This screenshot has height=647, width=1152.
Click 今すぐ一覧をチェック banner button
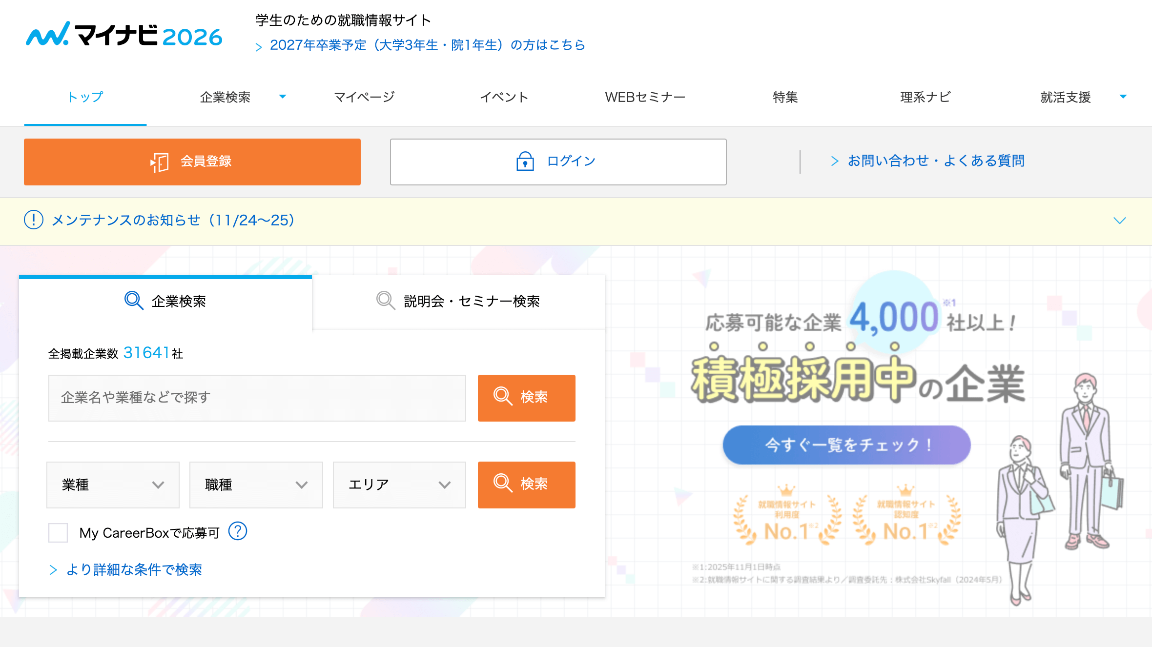[x=846, y=445]
